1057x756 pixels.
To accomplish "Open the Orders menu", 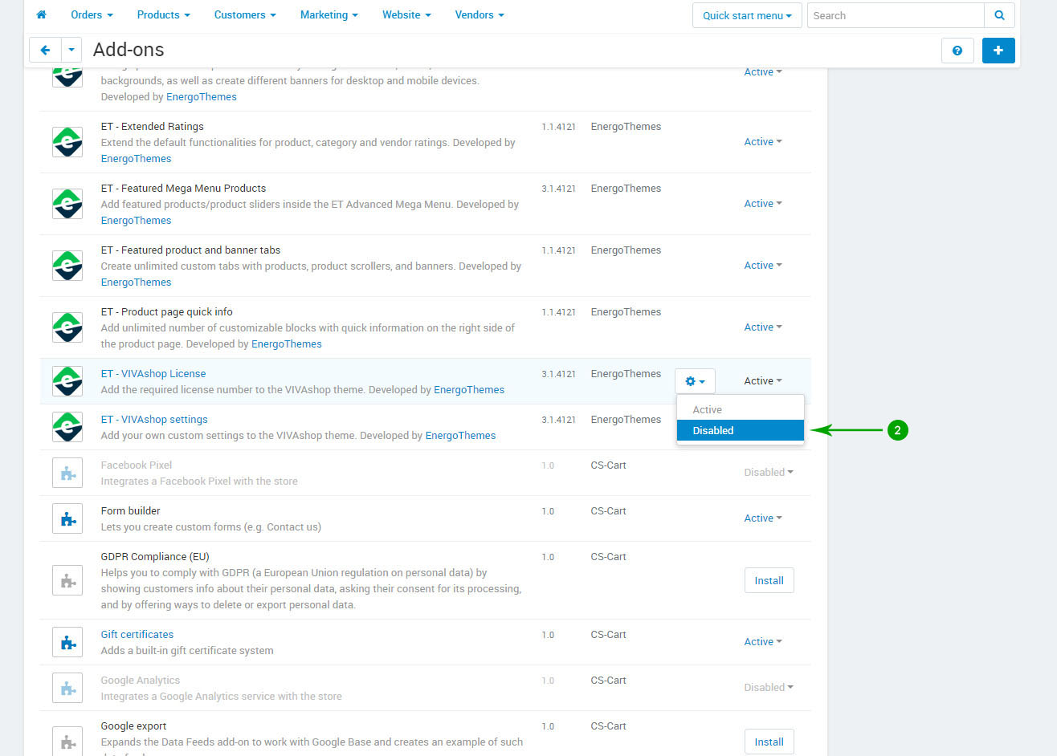I will [92, 14].
